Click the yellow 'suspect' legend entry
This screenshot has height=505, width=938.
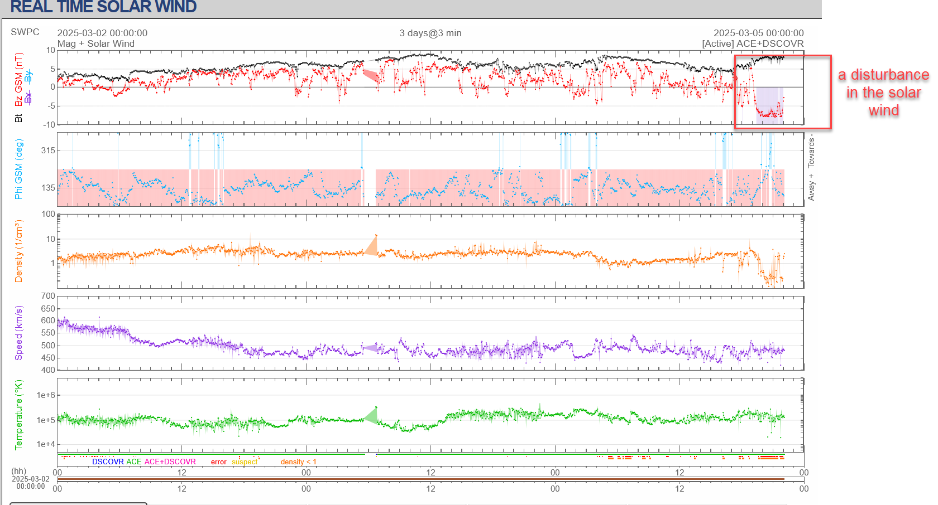coord(245,462)
